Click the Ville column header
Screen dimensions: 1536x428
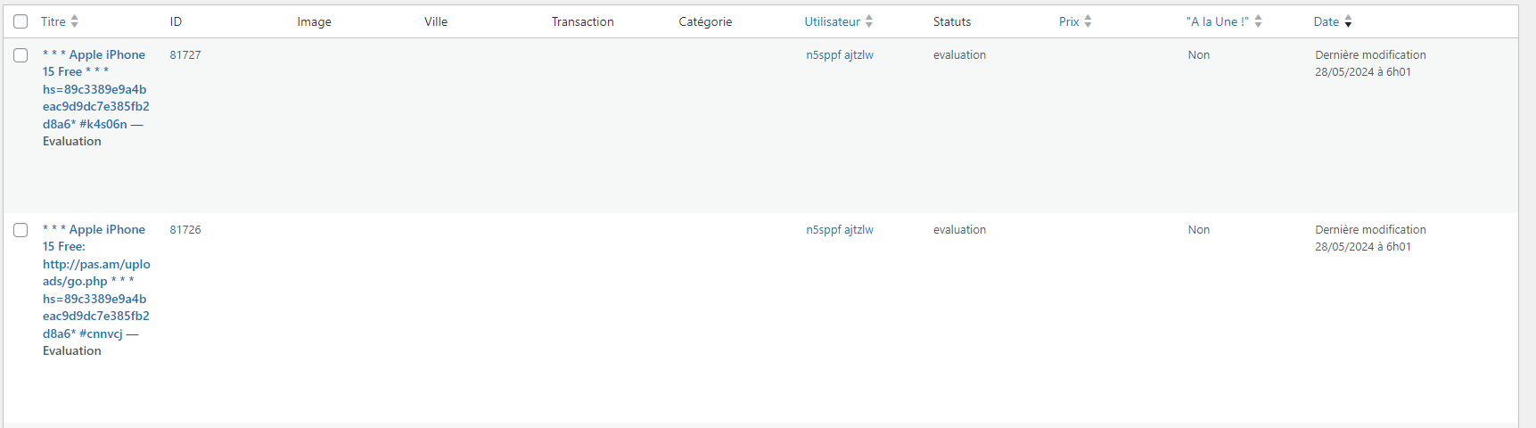point(436,21)
